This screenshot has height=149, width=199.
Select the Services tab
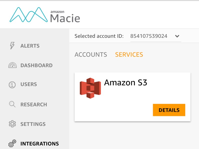129,55
